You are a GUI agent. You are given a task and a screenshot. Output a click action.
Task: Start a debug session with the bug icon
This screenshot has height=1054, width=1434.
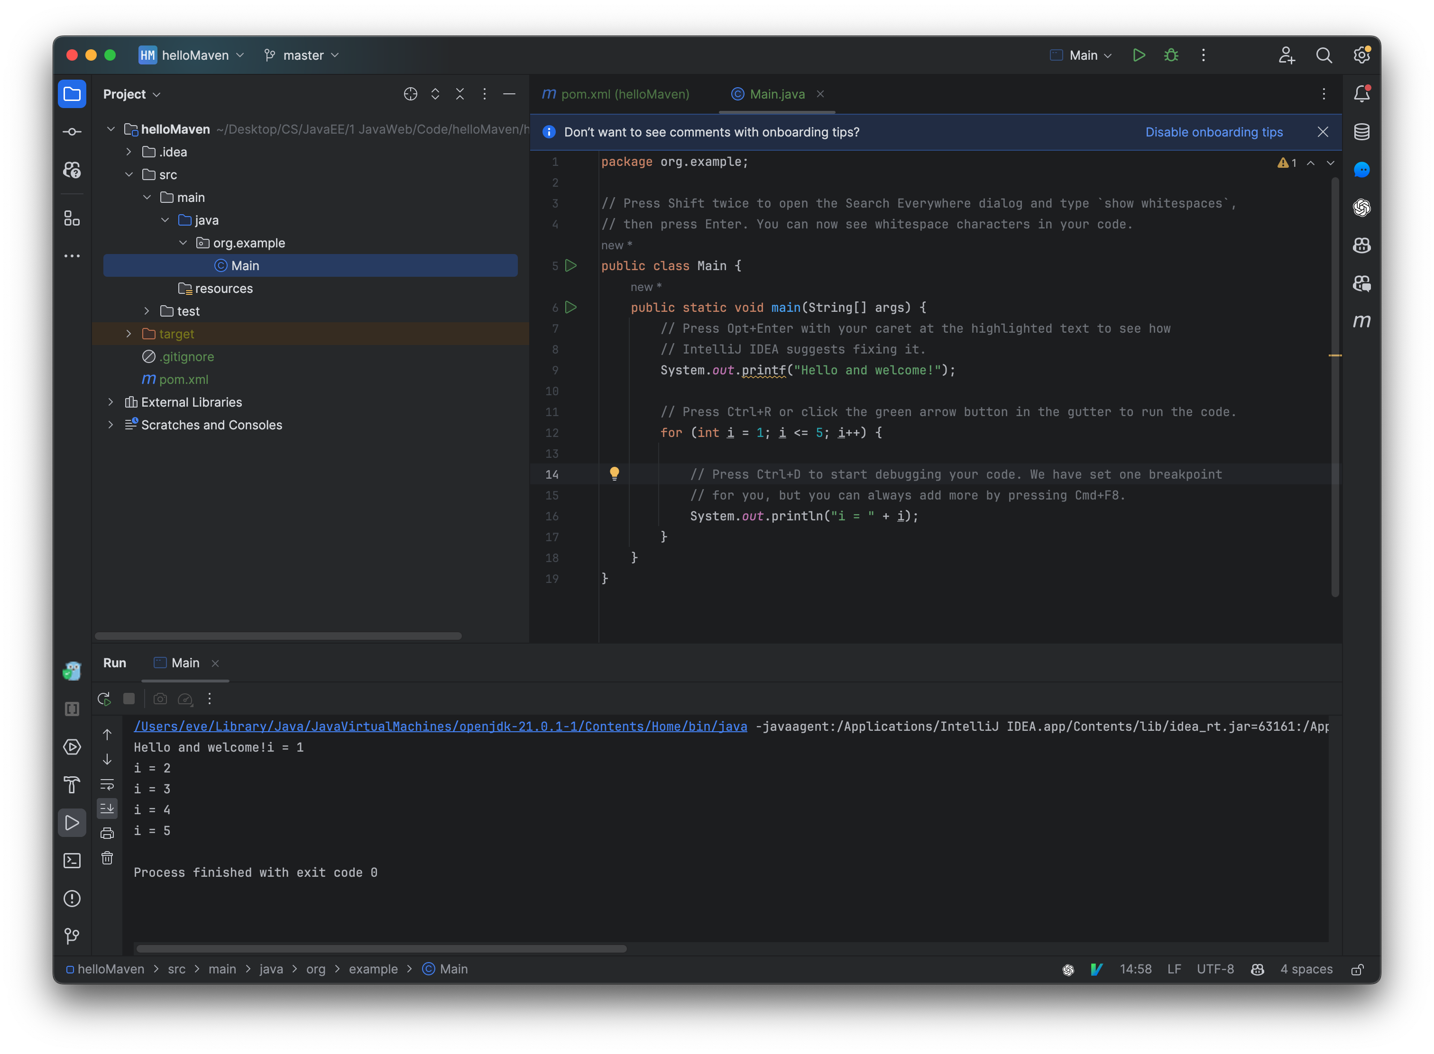click(x=1170, y=55)
